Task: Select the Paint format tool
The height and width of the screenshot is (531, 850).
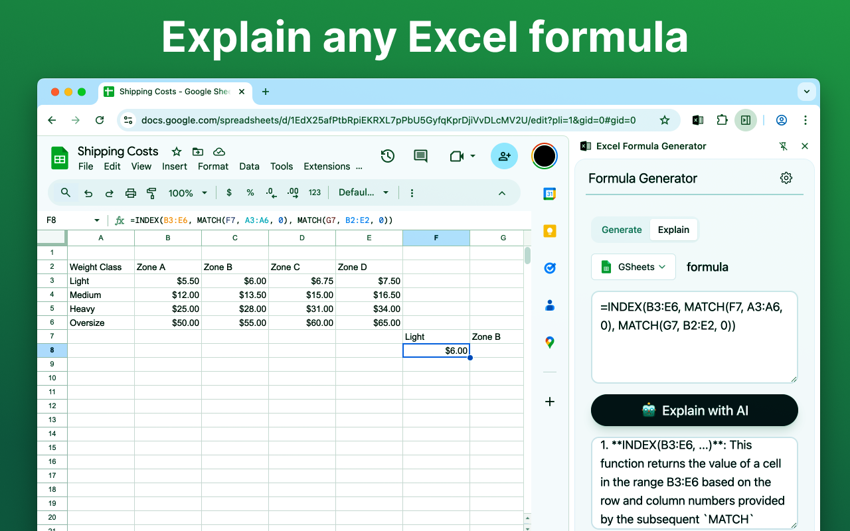Action: coord(151,192)
